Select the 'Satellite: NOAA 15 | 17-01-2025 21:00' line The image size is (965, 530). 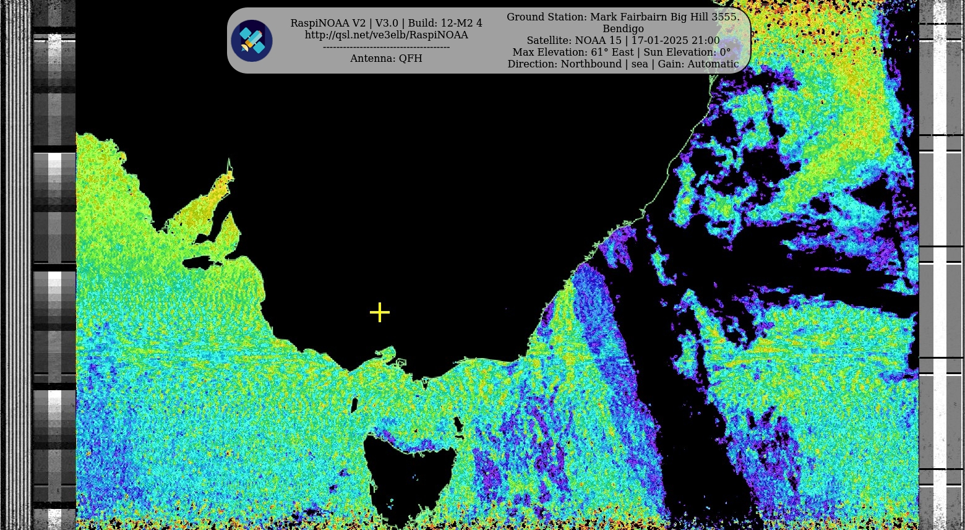pyautogui.click(x=623, y=41)
